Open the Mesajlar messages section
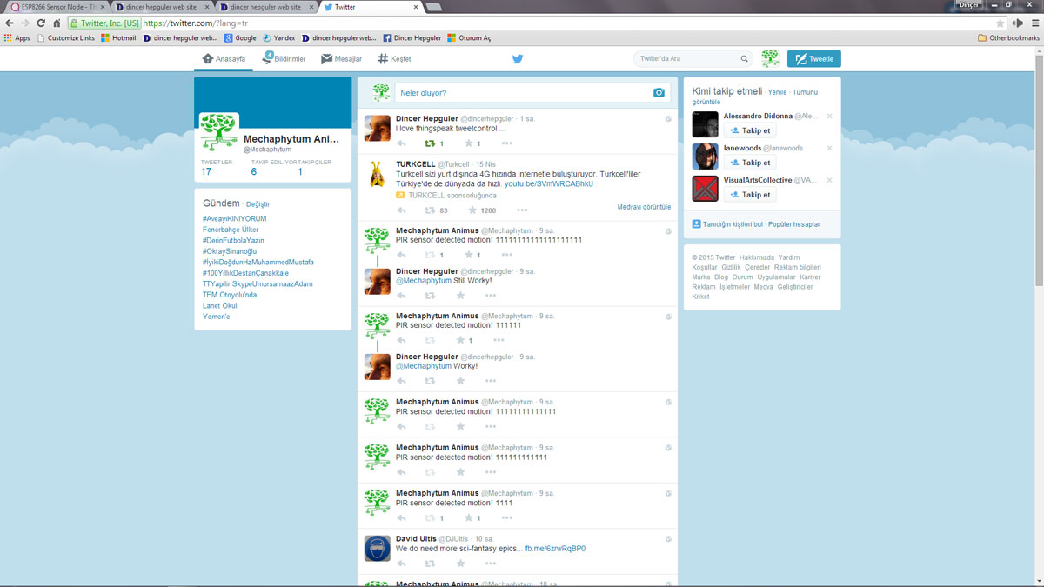 click(339, 57)
